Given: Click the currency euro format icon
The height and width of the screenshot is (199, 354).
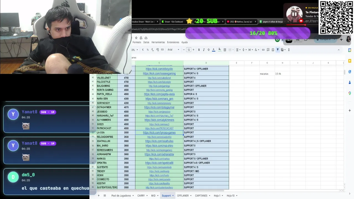Looking at the screenshot, I should pos(143,50).
